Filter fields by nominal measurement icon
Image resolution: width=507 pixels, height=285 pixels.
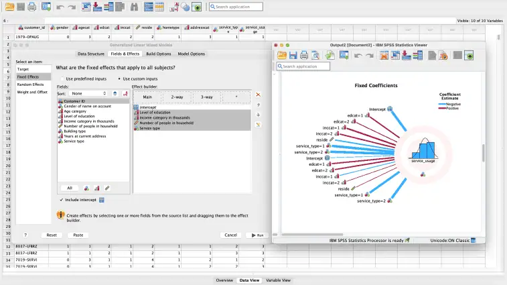pyautogui.click(x=86, y=188)
